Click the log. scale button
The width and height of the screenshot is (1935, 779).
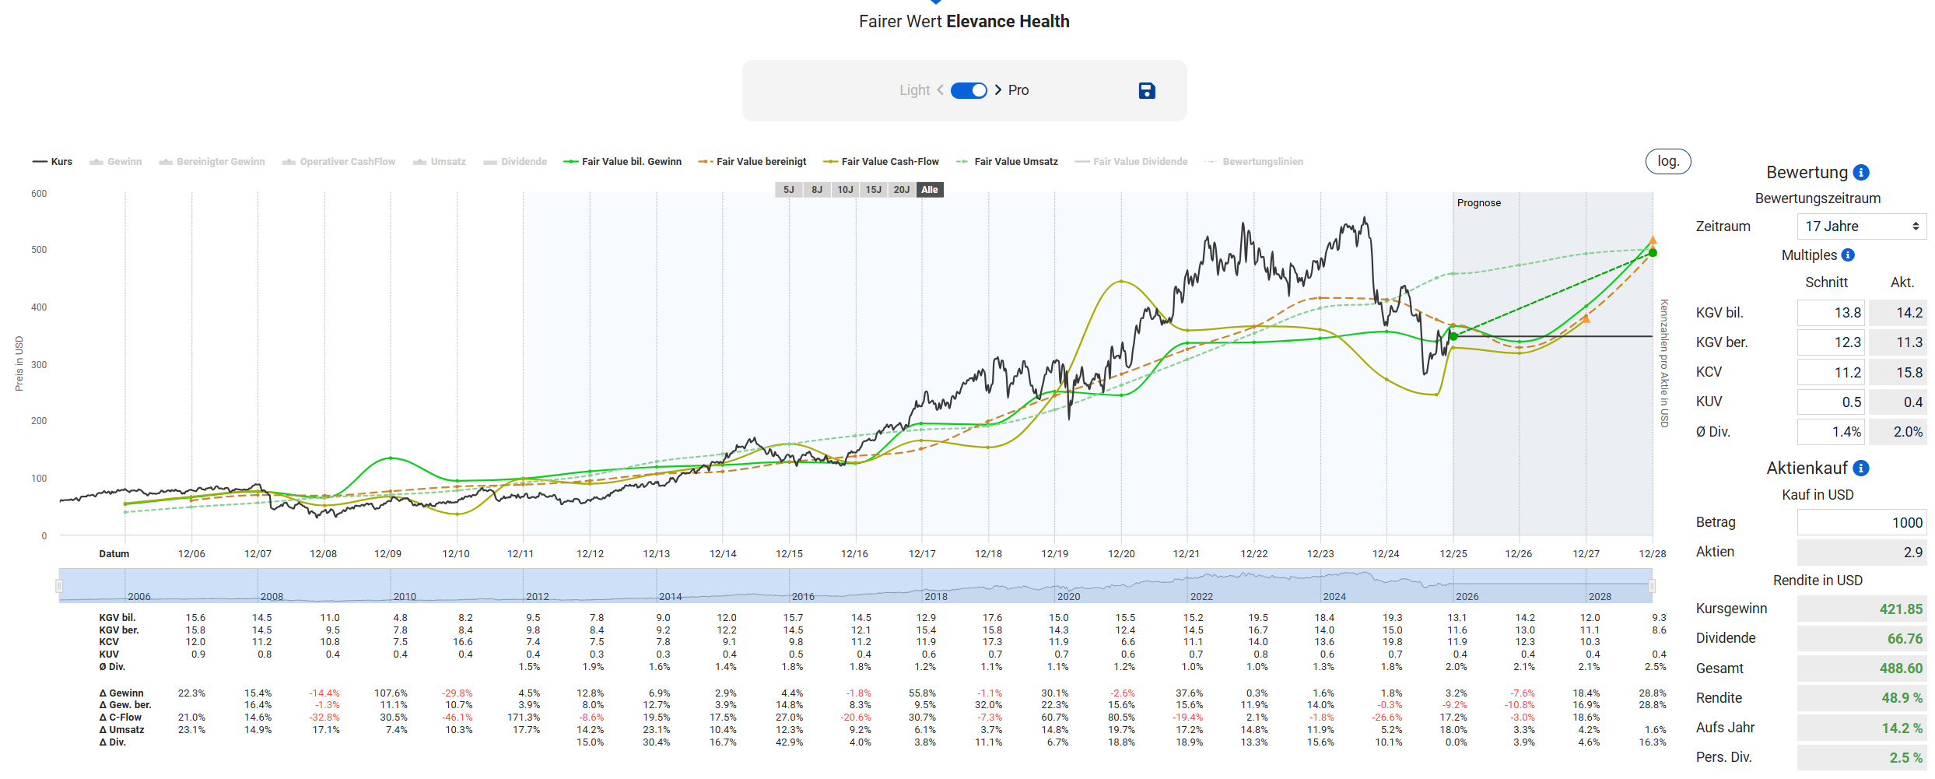pos(1667,161)
